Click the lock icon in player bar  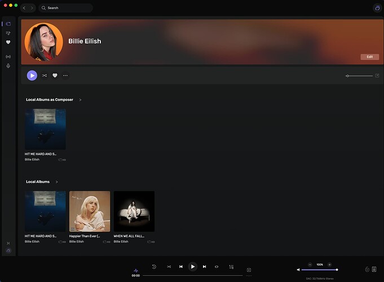(367, 269)
